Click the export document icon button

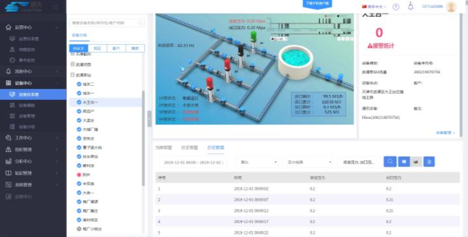429,162
